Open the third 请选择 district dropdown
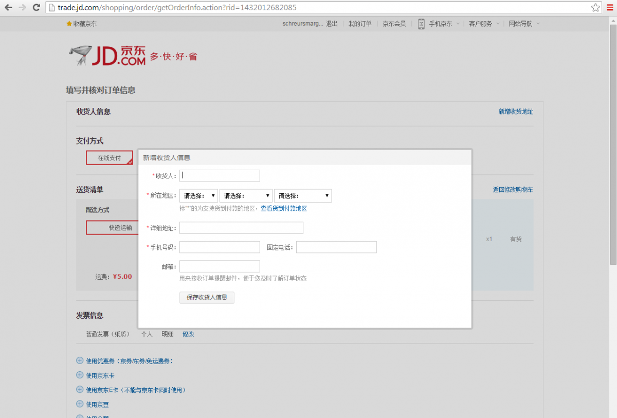The width and height of the screenshot is (617, 418). coord(303,196)
